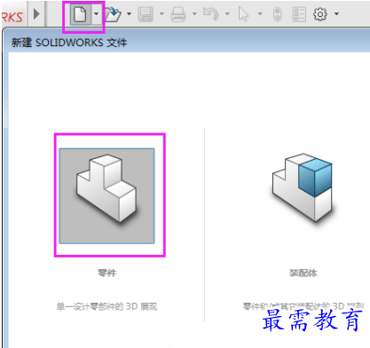Click the 零件 label text
370x348 pixels.
(107, 273)
